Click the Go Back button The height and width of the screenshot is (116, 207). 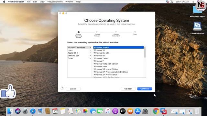point(128,89)
